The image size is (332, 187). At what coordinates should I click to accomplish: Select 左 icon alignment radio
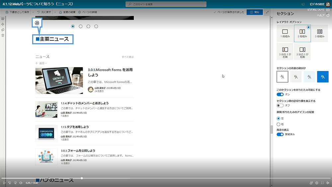coord(278,118)
